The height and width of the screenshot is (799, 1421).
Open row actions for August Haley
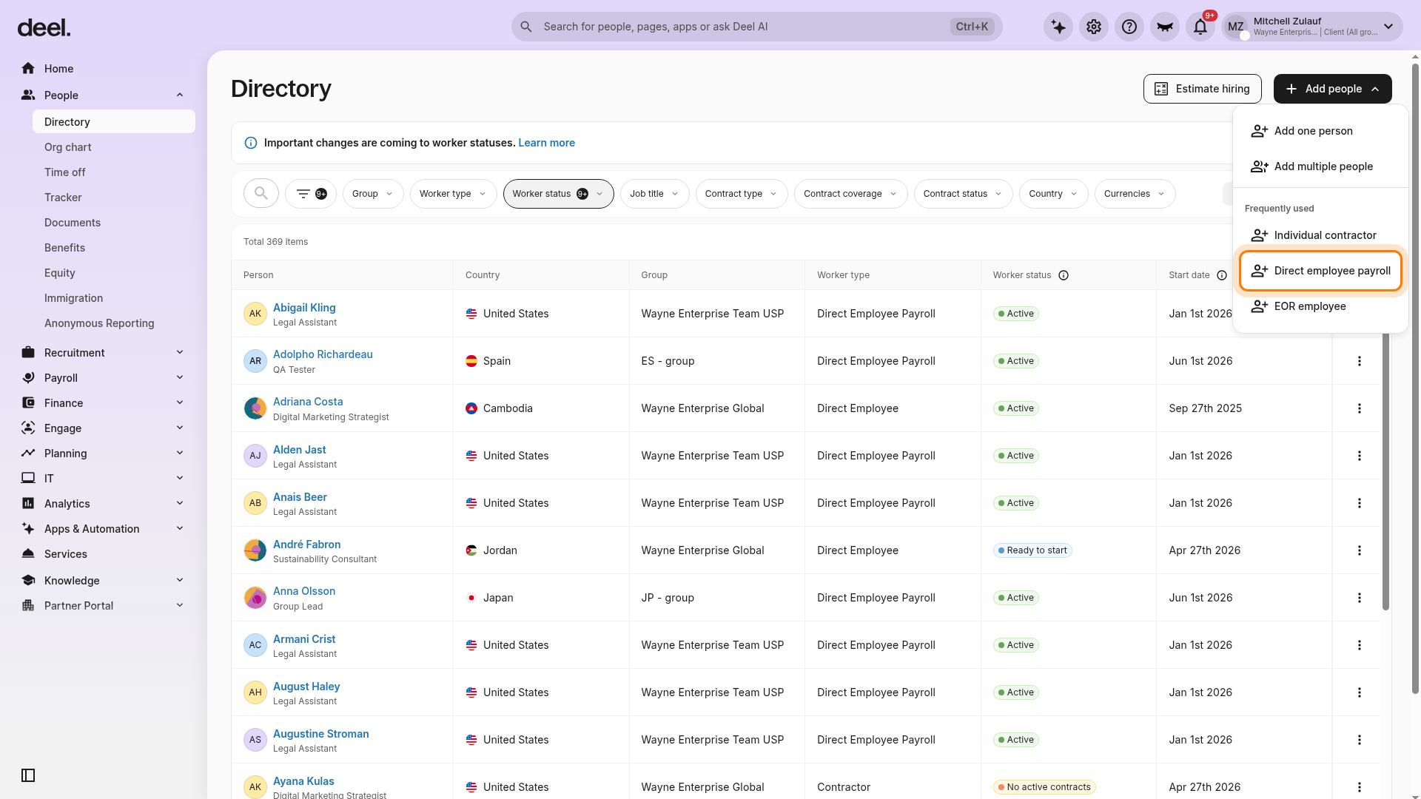tap(1359, 692)
